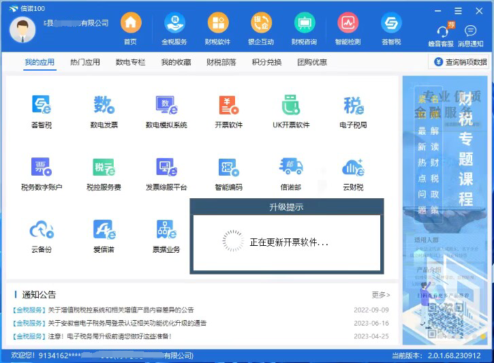Launch the 智能编码 app
This screenshot has height=363, width=494.
(229, 174)
